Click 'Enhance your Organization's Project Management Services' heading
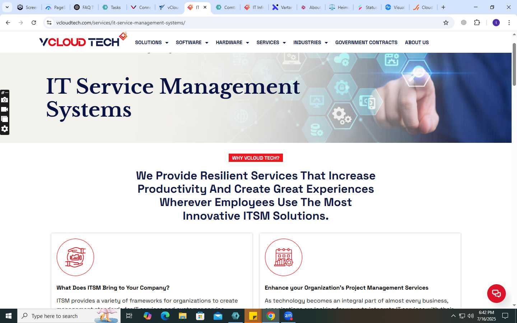This screenshot has height=323, width=517. coord(346,288)
